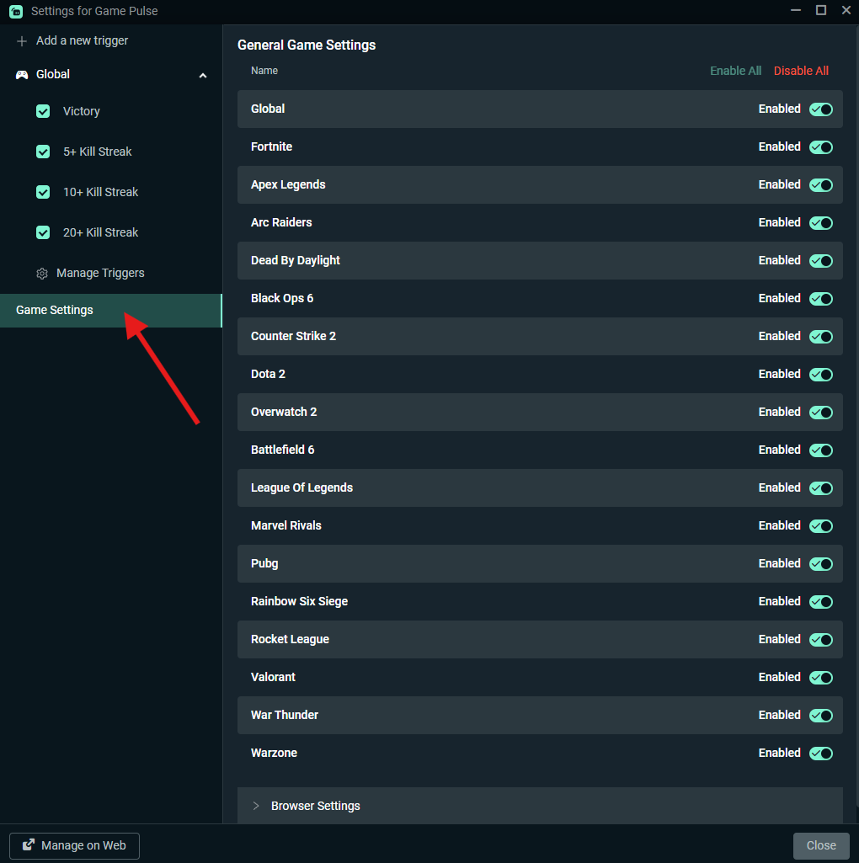Screen dimensions: 859x863
Task: Turn off Dead By Daylight toggle
Action: (820, 261)
